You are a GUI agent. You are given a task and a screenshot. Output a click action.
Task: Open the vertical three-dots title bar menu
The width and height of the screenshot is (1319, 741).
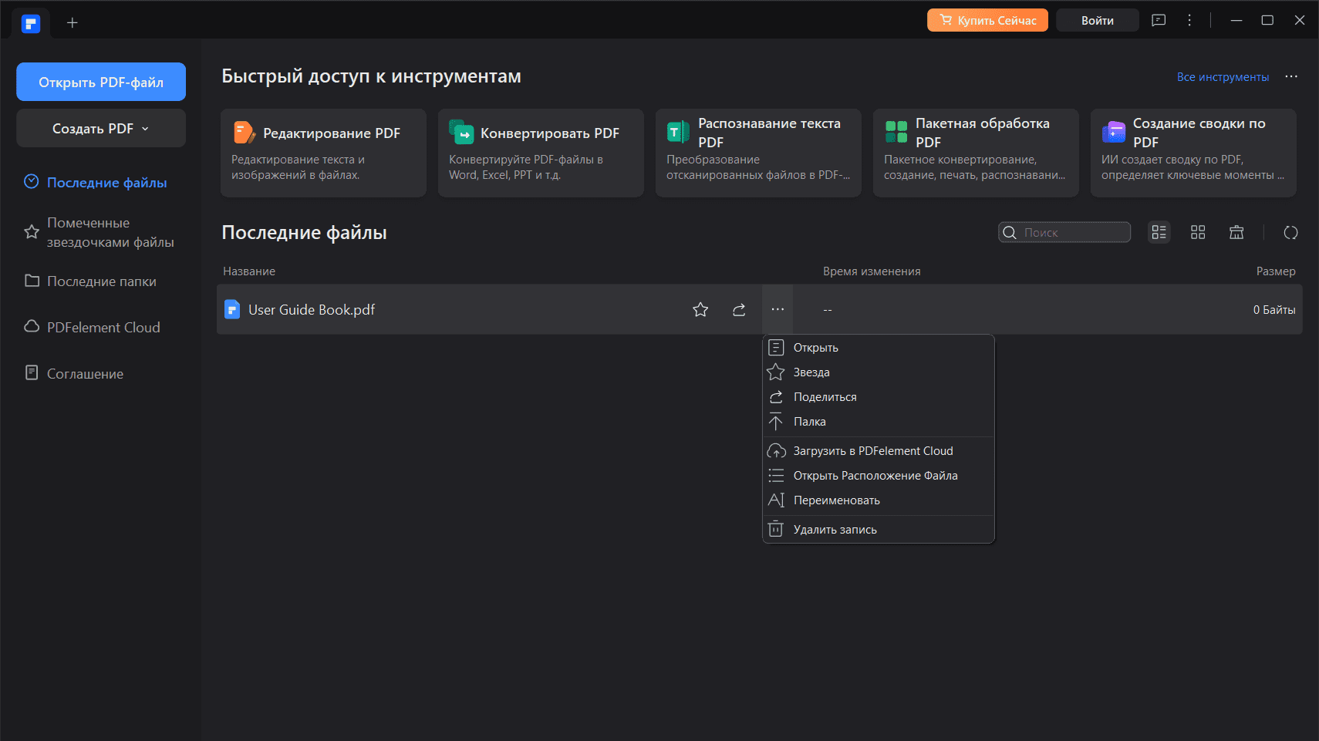[x=1189, y=21]
